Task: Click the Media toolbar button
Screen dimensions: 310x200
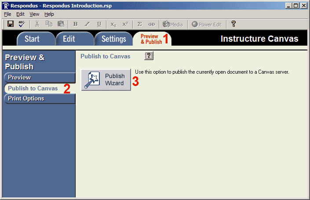Action: [x=173, y=24]
